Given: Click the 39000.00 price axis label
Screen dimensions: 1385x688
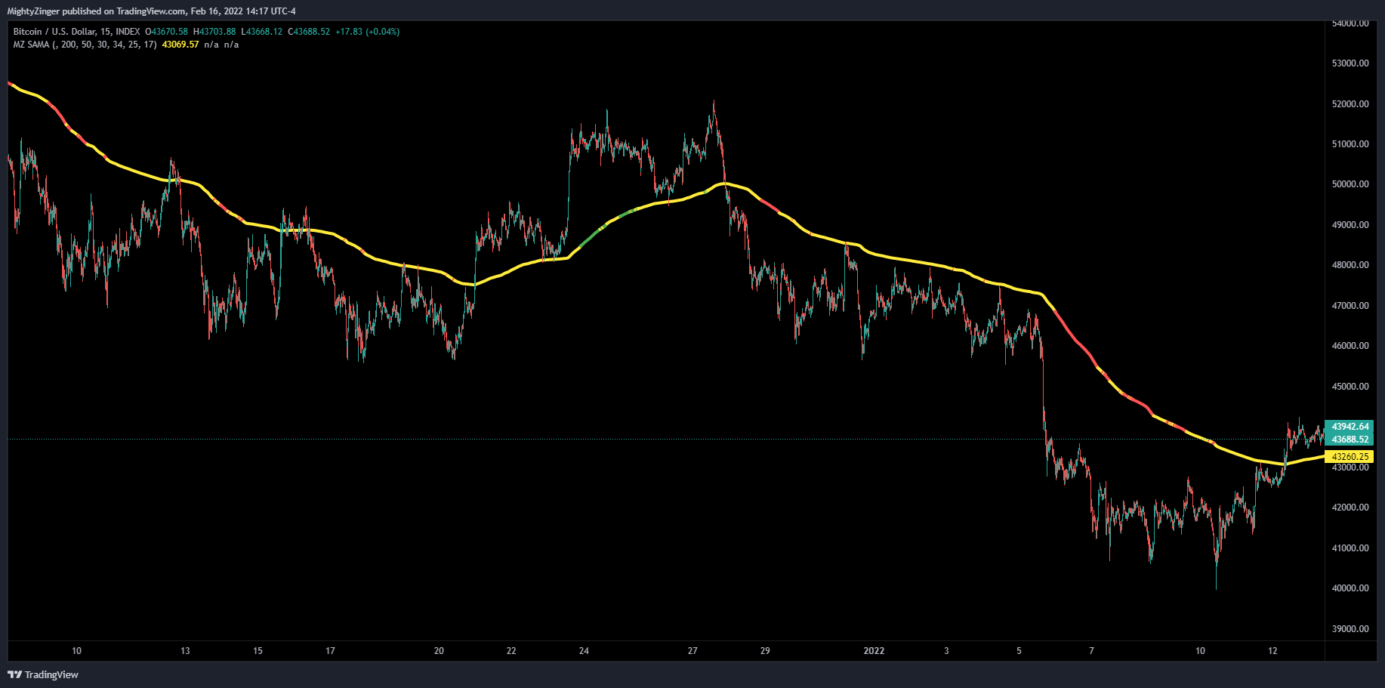Looking at the screenshot, I should pyautogui.click(x=1350, y=629).
